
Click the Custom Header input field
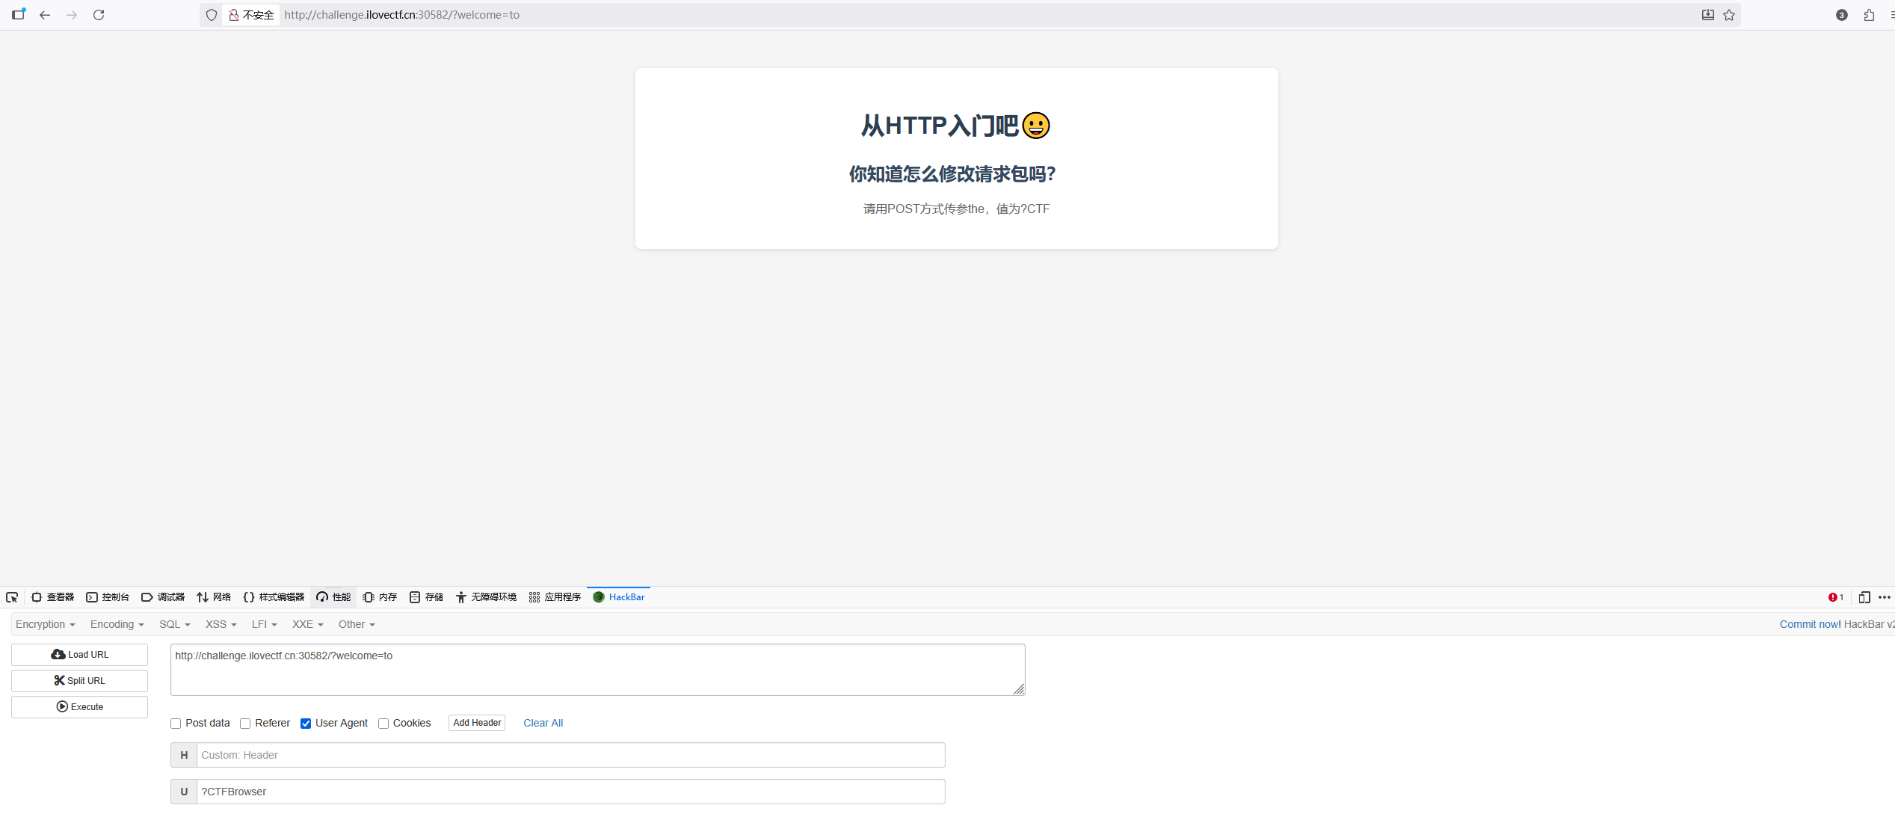pyautogui.click(x=570, y=756)
